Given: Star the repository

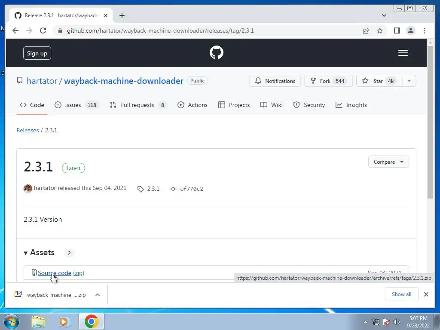Looking at the screenshot, I should (379, 81).
